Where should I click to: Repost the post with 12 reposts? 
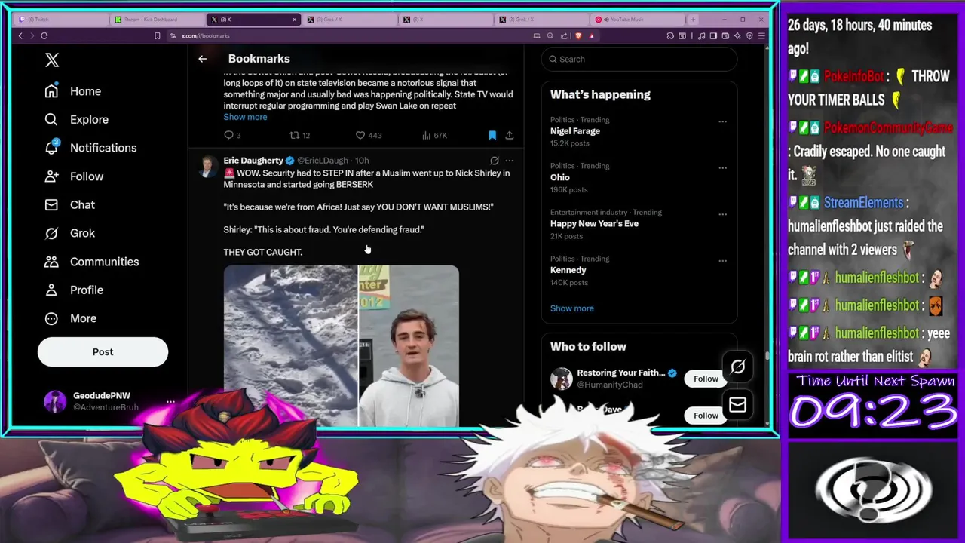(x=300, y=135)
